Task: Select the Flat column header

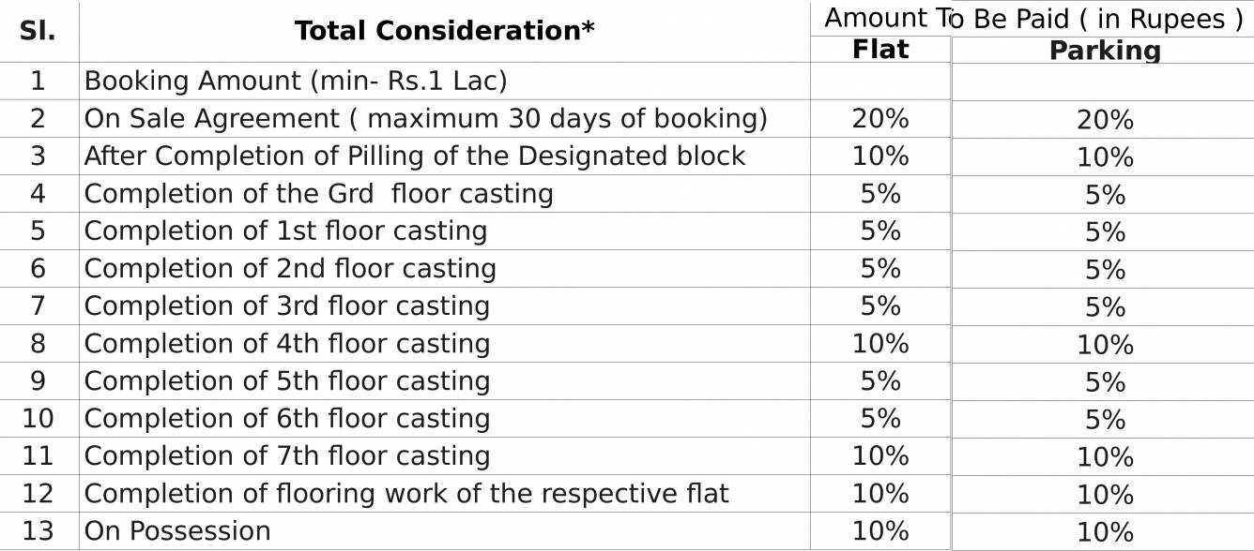Action: click(x=880, y=49)
